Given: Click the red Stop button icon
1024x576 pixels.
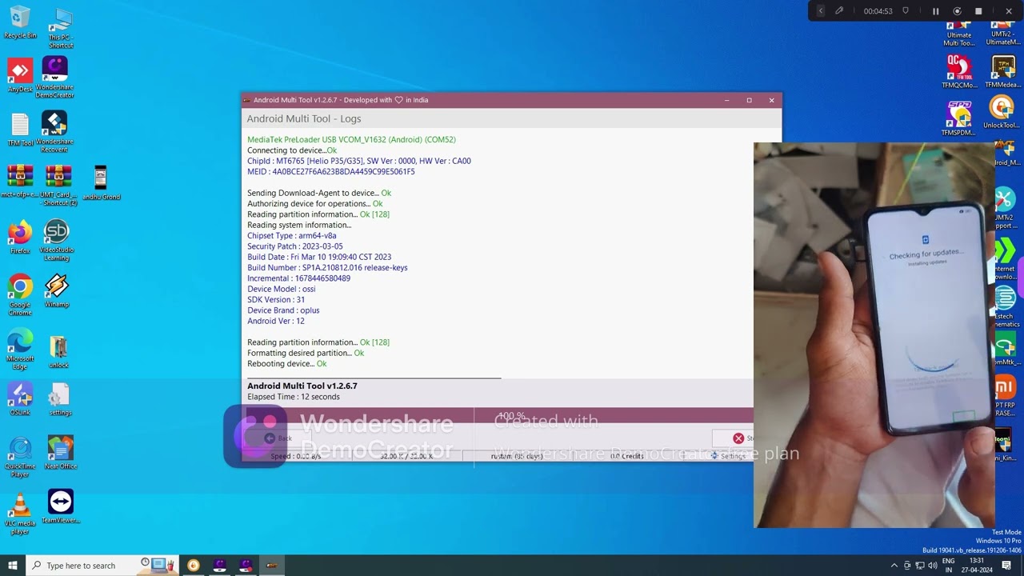Looking at the screenshot, I should [738, 438].
